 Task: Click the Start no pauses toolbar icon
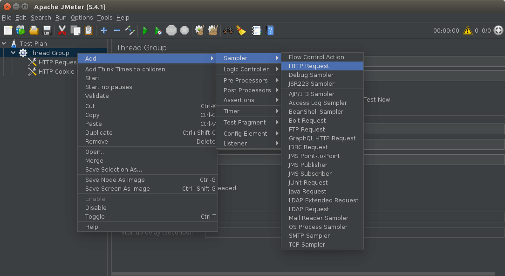tap(158, 30)
